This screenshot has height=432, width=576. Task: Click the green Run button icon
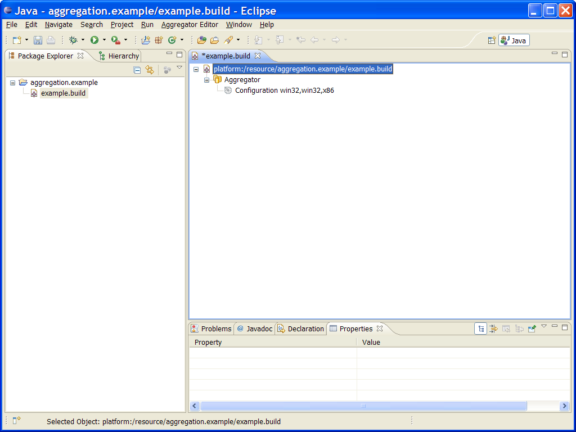coord(94,40)
